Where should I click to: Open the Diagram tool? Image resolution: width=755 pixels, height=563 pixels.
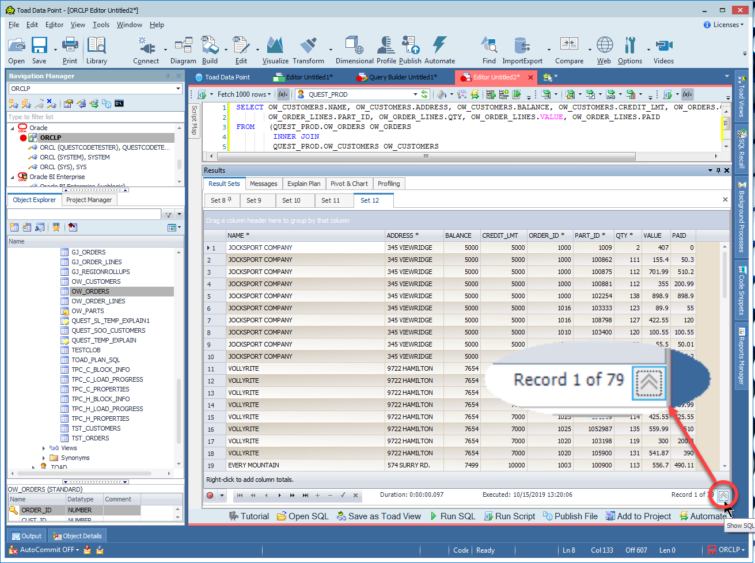coord(183,50)
